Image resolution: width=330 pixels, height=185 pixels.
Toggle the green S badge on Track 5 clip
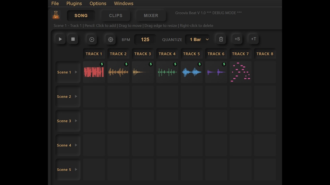(x=200, y=64)
